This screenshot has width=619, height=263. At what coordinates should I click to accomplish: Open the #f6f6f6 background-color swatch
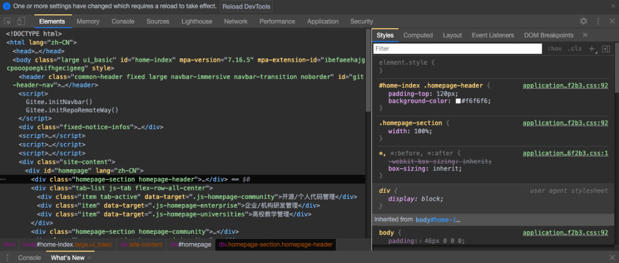click(x=458, y=101)
